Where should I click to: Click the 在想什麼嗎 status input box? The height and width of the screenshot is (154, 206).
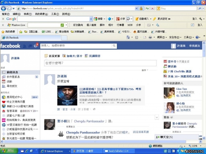100,63
